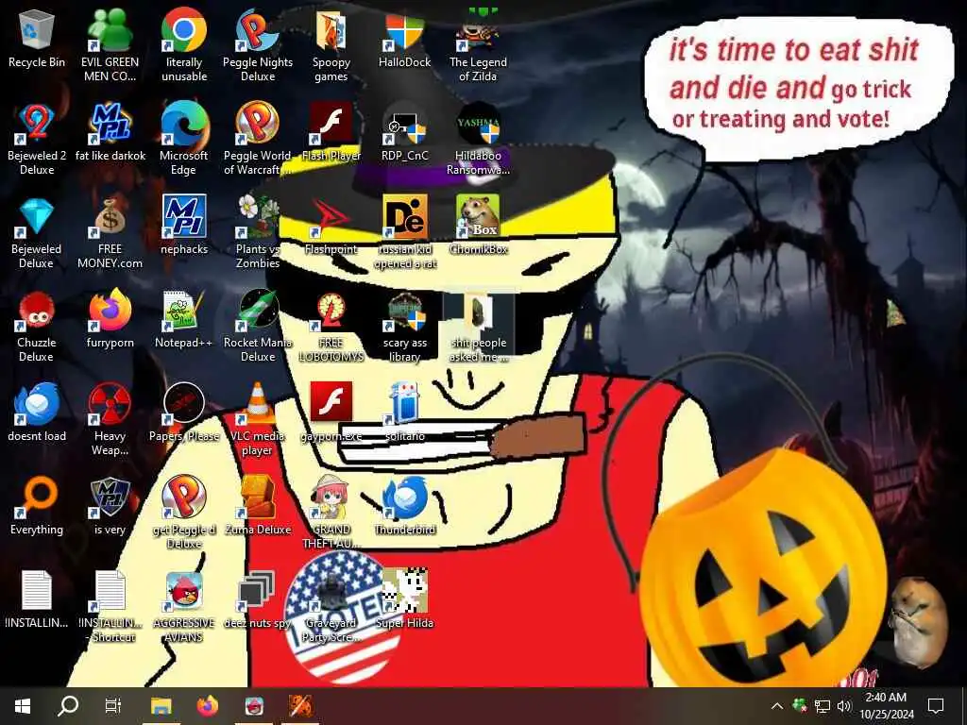Open Firefox desktop shortcut labeled furryporn
Viewport: 967px width, 725px height.
(110, 319)
